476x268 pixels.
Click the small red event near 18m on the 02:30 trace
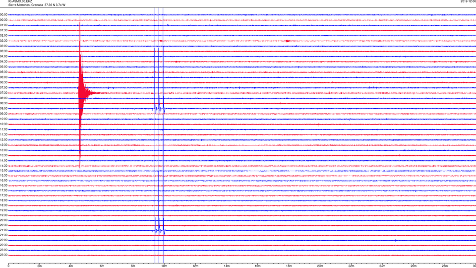point(288,41)
